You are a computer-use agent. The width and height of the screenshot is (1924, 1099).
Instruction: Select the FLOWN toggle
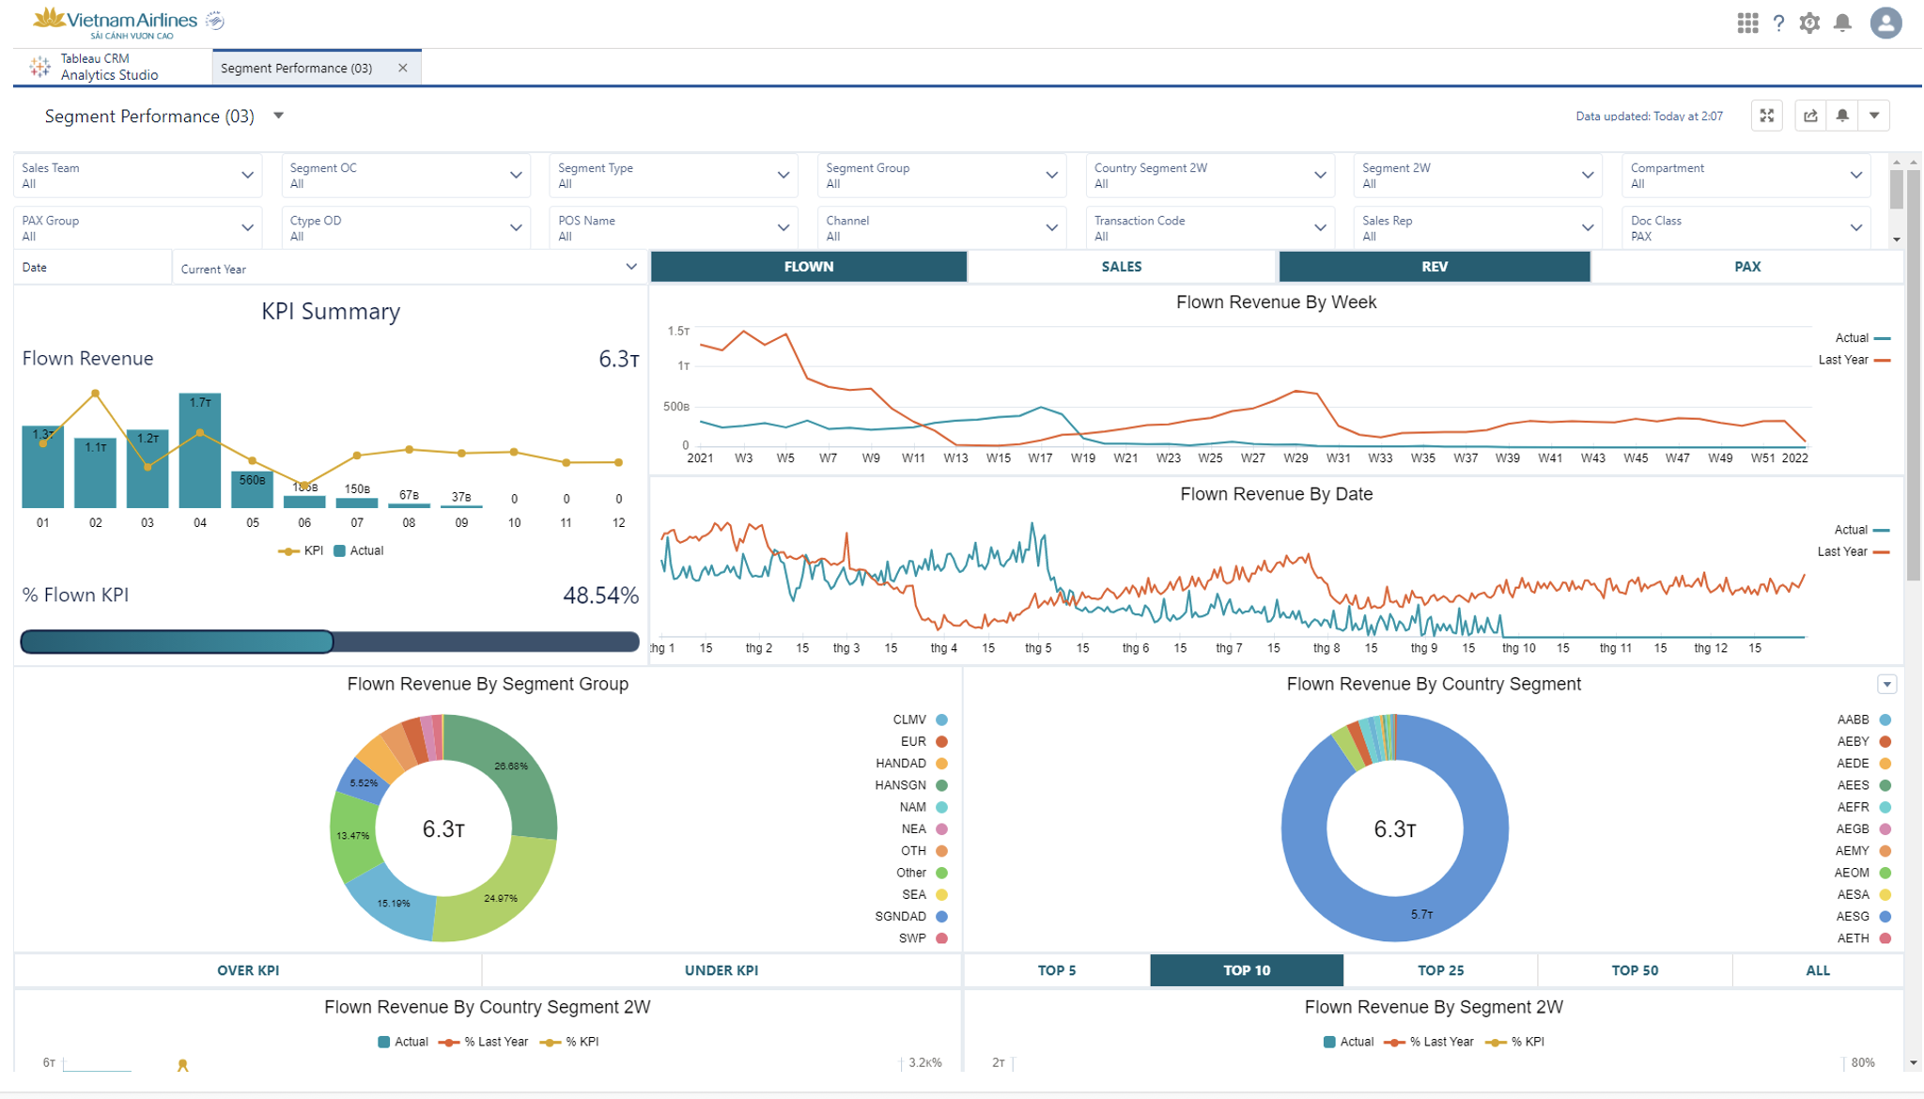(x=809, y=267)
